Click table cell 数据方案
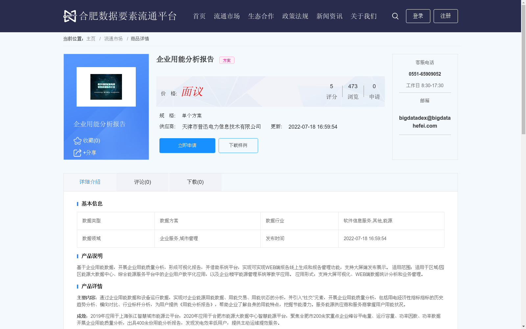Image resolution: width=526 pixels, height=329 pixels. pos(207,221)
